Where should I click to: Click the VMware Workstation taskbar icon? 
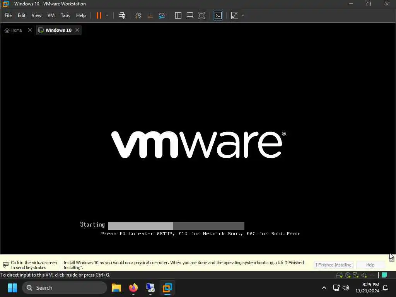tap(167, 288)
